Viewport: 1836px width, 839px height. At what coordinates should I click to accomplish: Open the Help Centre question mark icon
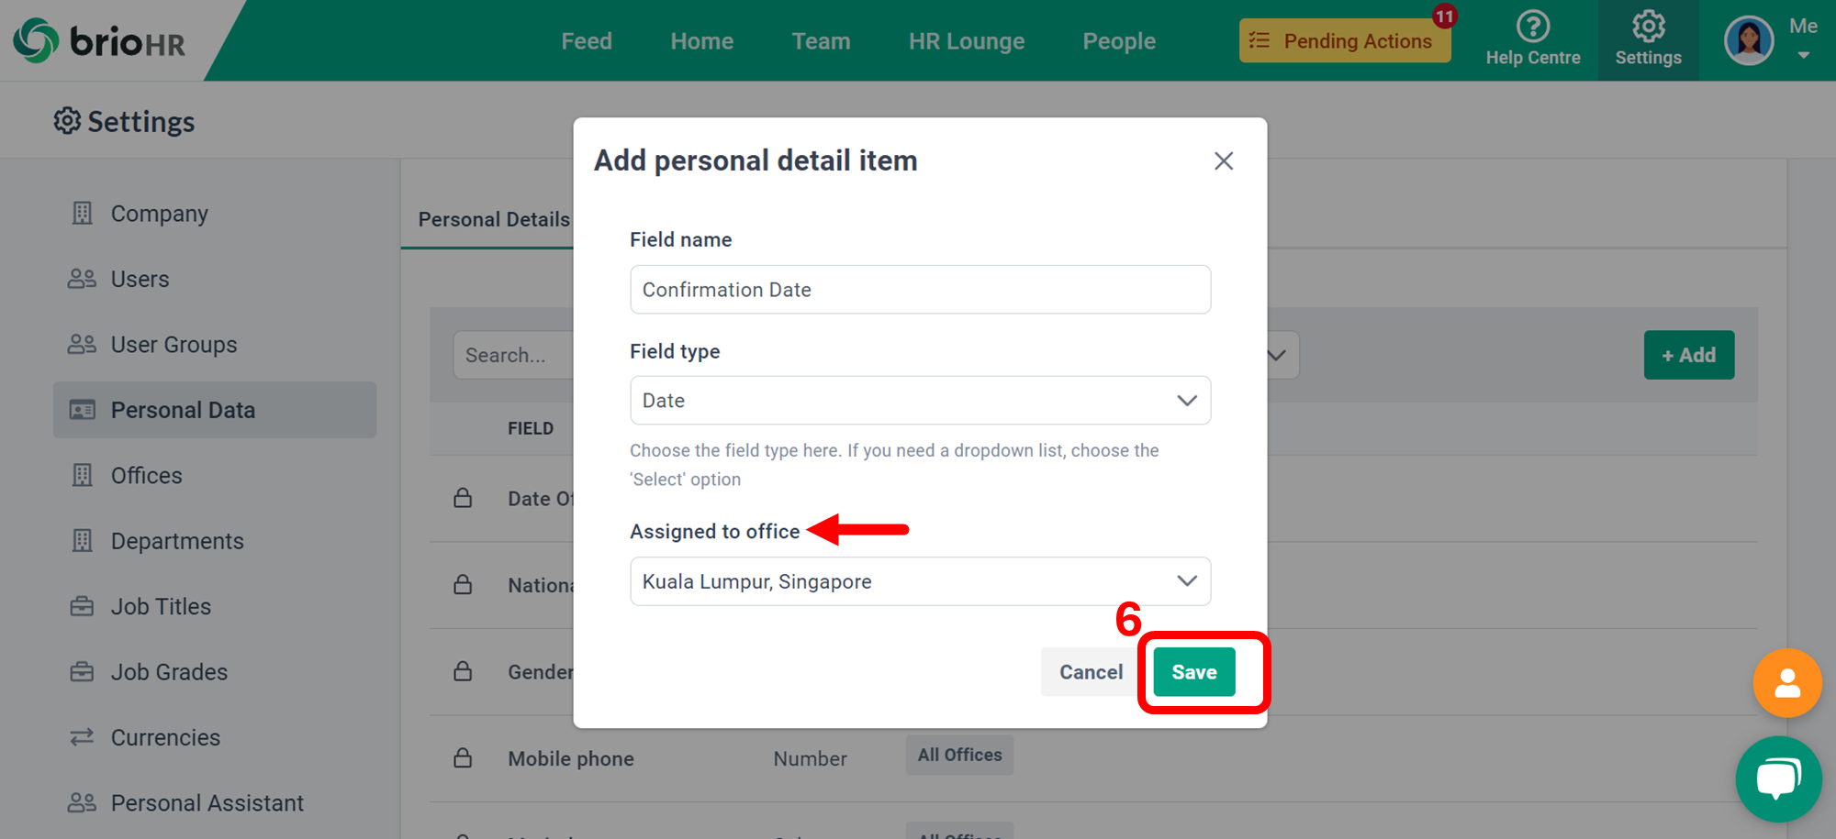(x=1532, y=26)
